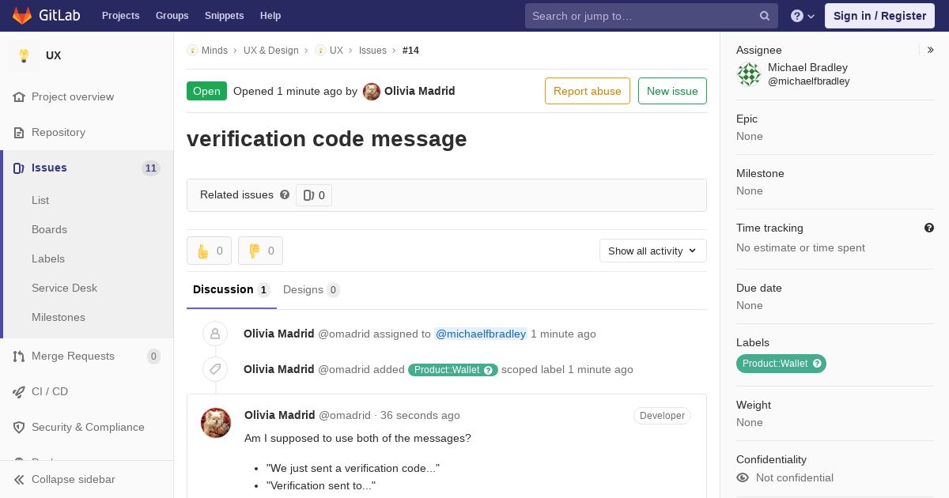Click Michael Bradley's assignee avatar
This screenshot has width=949, height=498.
point(749,74)
